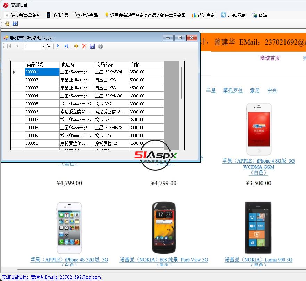Select cell 000001 in the grid
306x281 pixels.
click(x=42, y=72)
